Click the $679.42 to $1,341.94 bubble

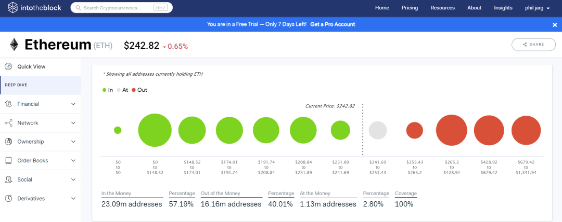pyautogui.click(x=526, y=130)
